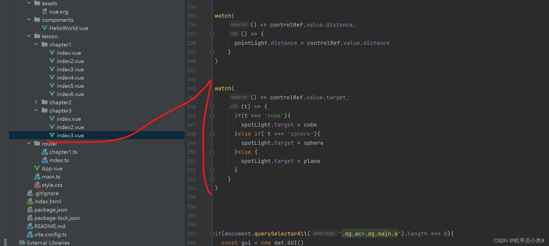The height and width of the screenshot is (246, 549).
Task: Select the chapter1 folder
Action: click(x=60, y=45)
